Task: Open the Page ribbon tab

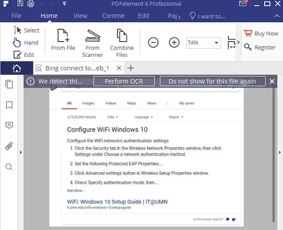Action: [x=173, y=16]
